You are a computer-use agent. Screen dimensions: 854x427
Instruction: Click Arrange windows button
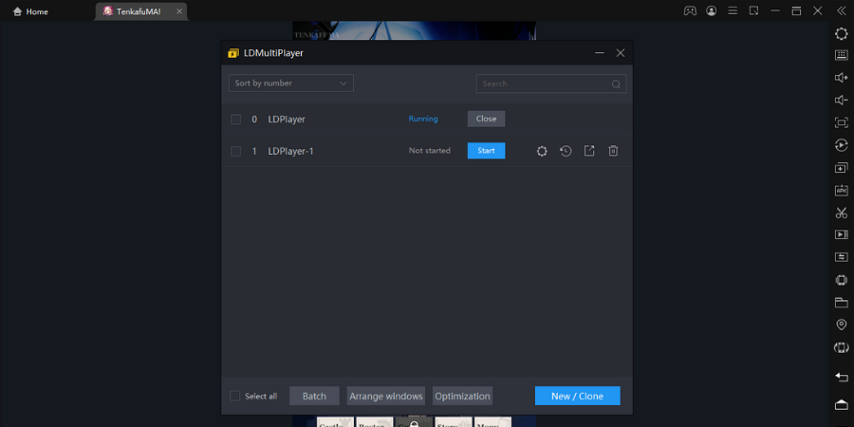(385, 396)
